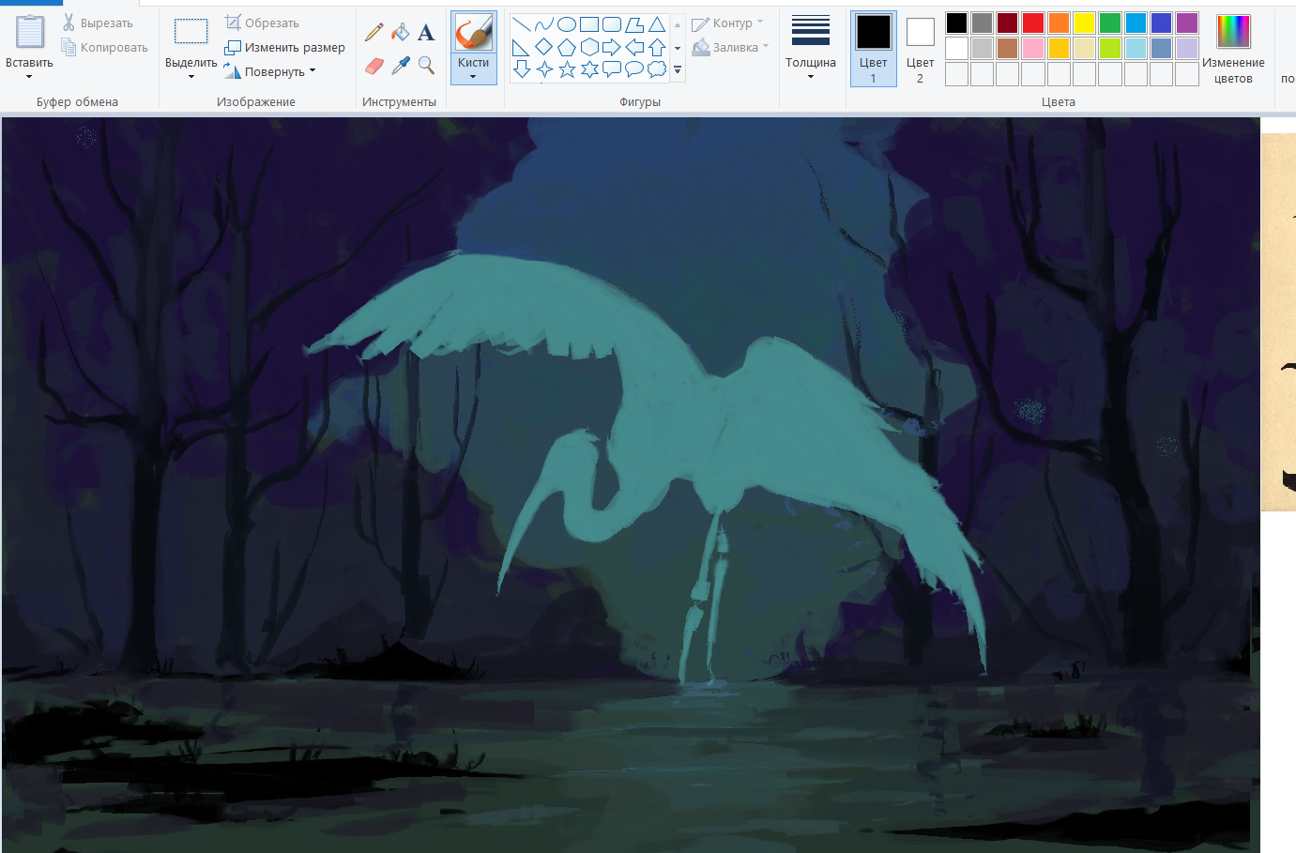The width and height of the screenshot is (1296, 853).
Task: Select the Text tool
Action: [x=426, y=33]
